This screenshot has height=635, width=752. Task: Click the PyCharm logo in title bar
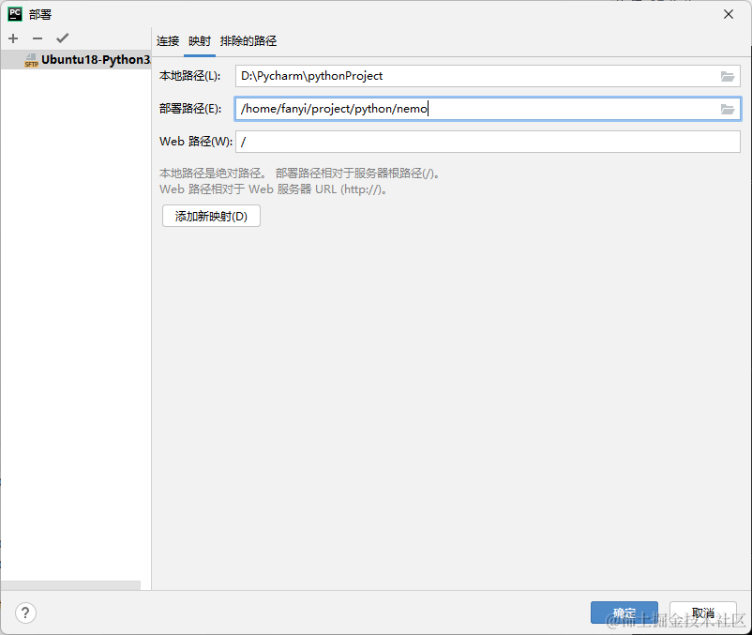point(15,14)
